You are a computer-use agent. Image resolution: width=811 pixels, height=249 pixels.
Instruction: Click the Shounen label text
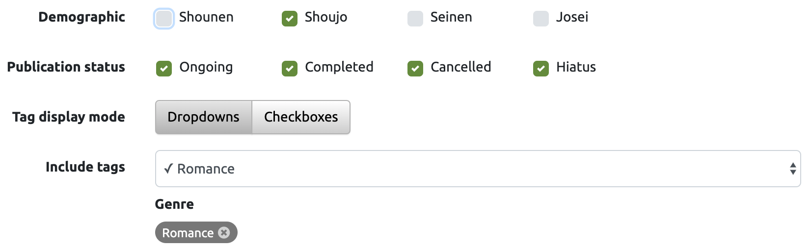tap(206, 17)
